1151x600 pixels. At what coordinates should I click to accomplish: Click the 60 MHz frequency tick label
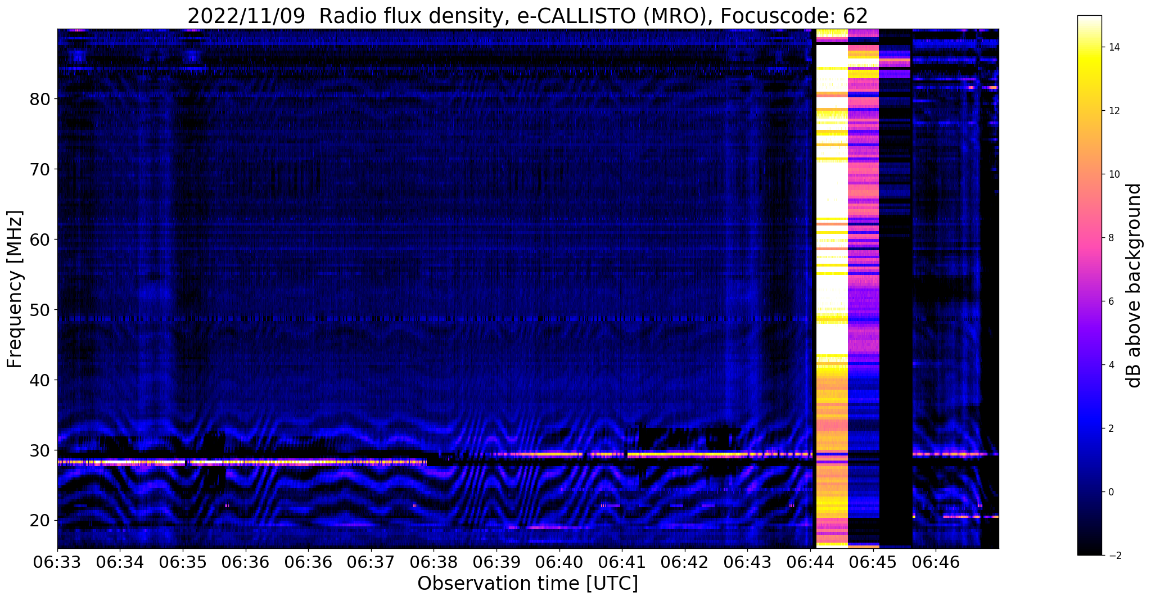point(40,240)
